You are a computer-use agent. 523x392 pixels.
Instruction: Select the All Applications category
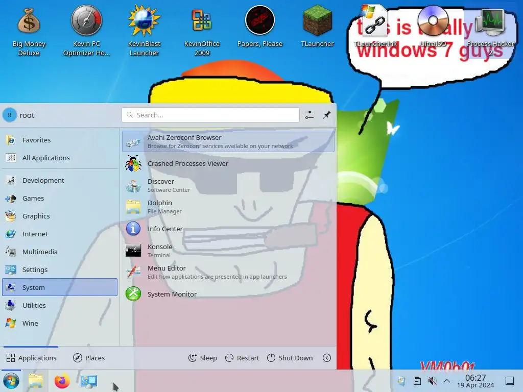pos(60,158)
